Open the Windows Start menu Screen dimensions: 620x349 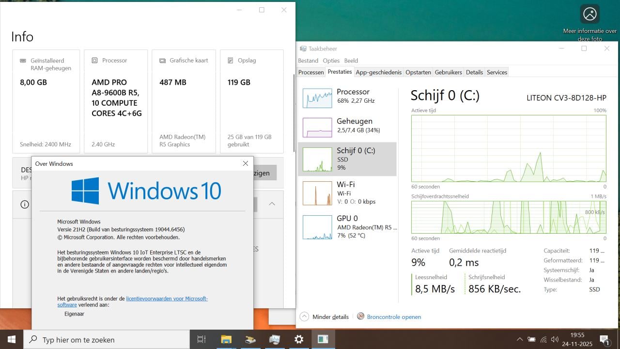click(x=12, y=339)
